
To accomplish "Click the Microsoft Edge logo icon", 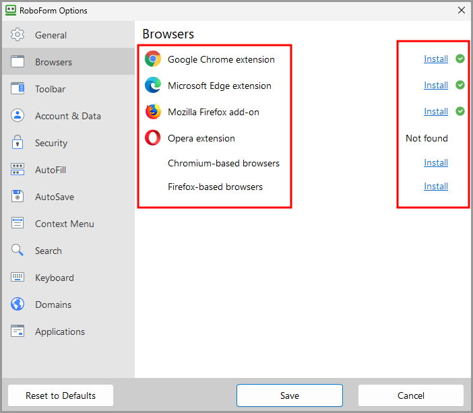I will tap(153, 85).
